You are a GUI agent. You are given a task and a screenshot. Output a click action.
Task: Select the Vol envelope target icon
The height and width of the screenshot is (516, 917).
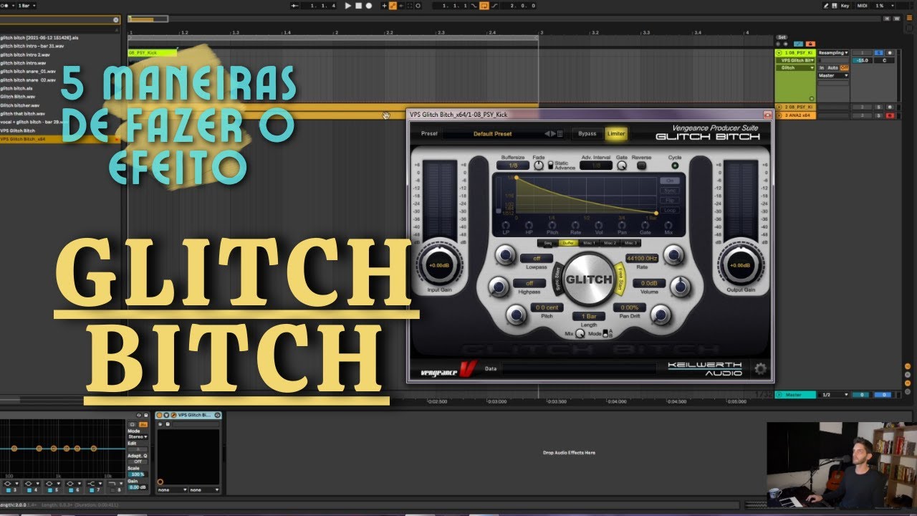(599, 226)
